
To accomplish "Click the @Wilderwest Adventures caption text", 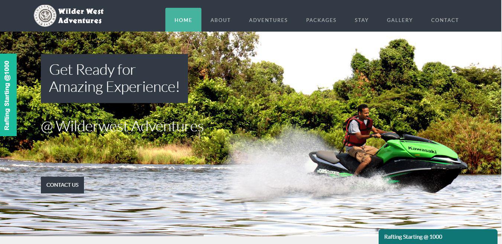I will (x=122, y=126).
